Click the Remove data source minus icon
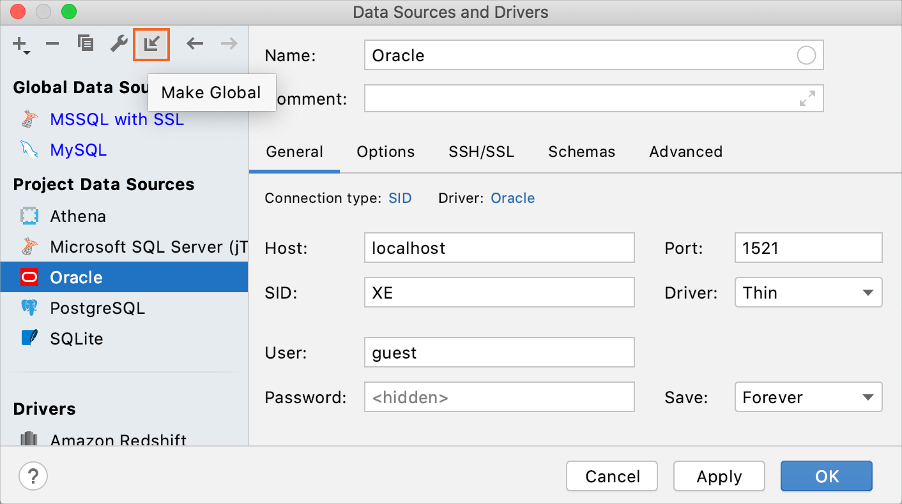902x504 pixels. pos(52,44)
